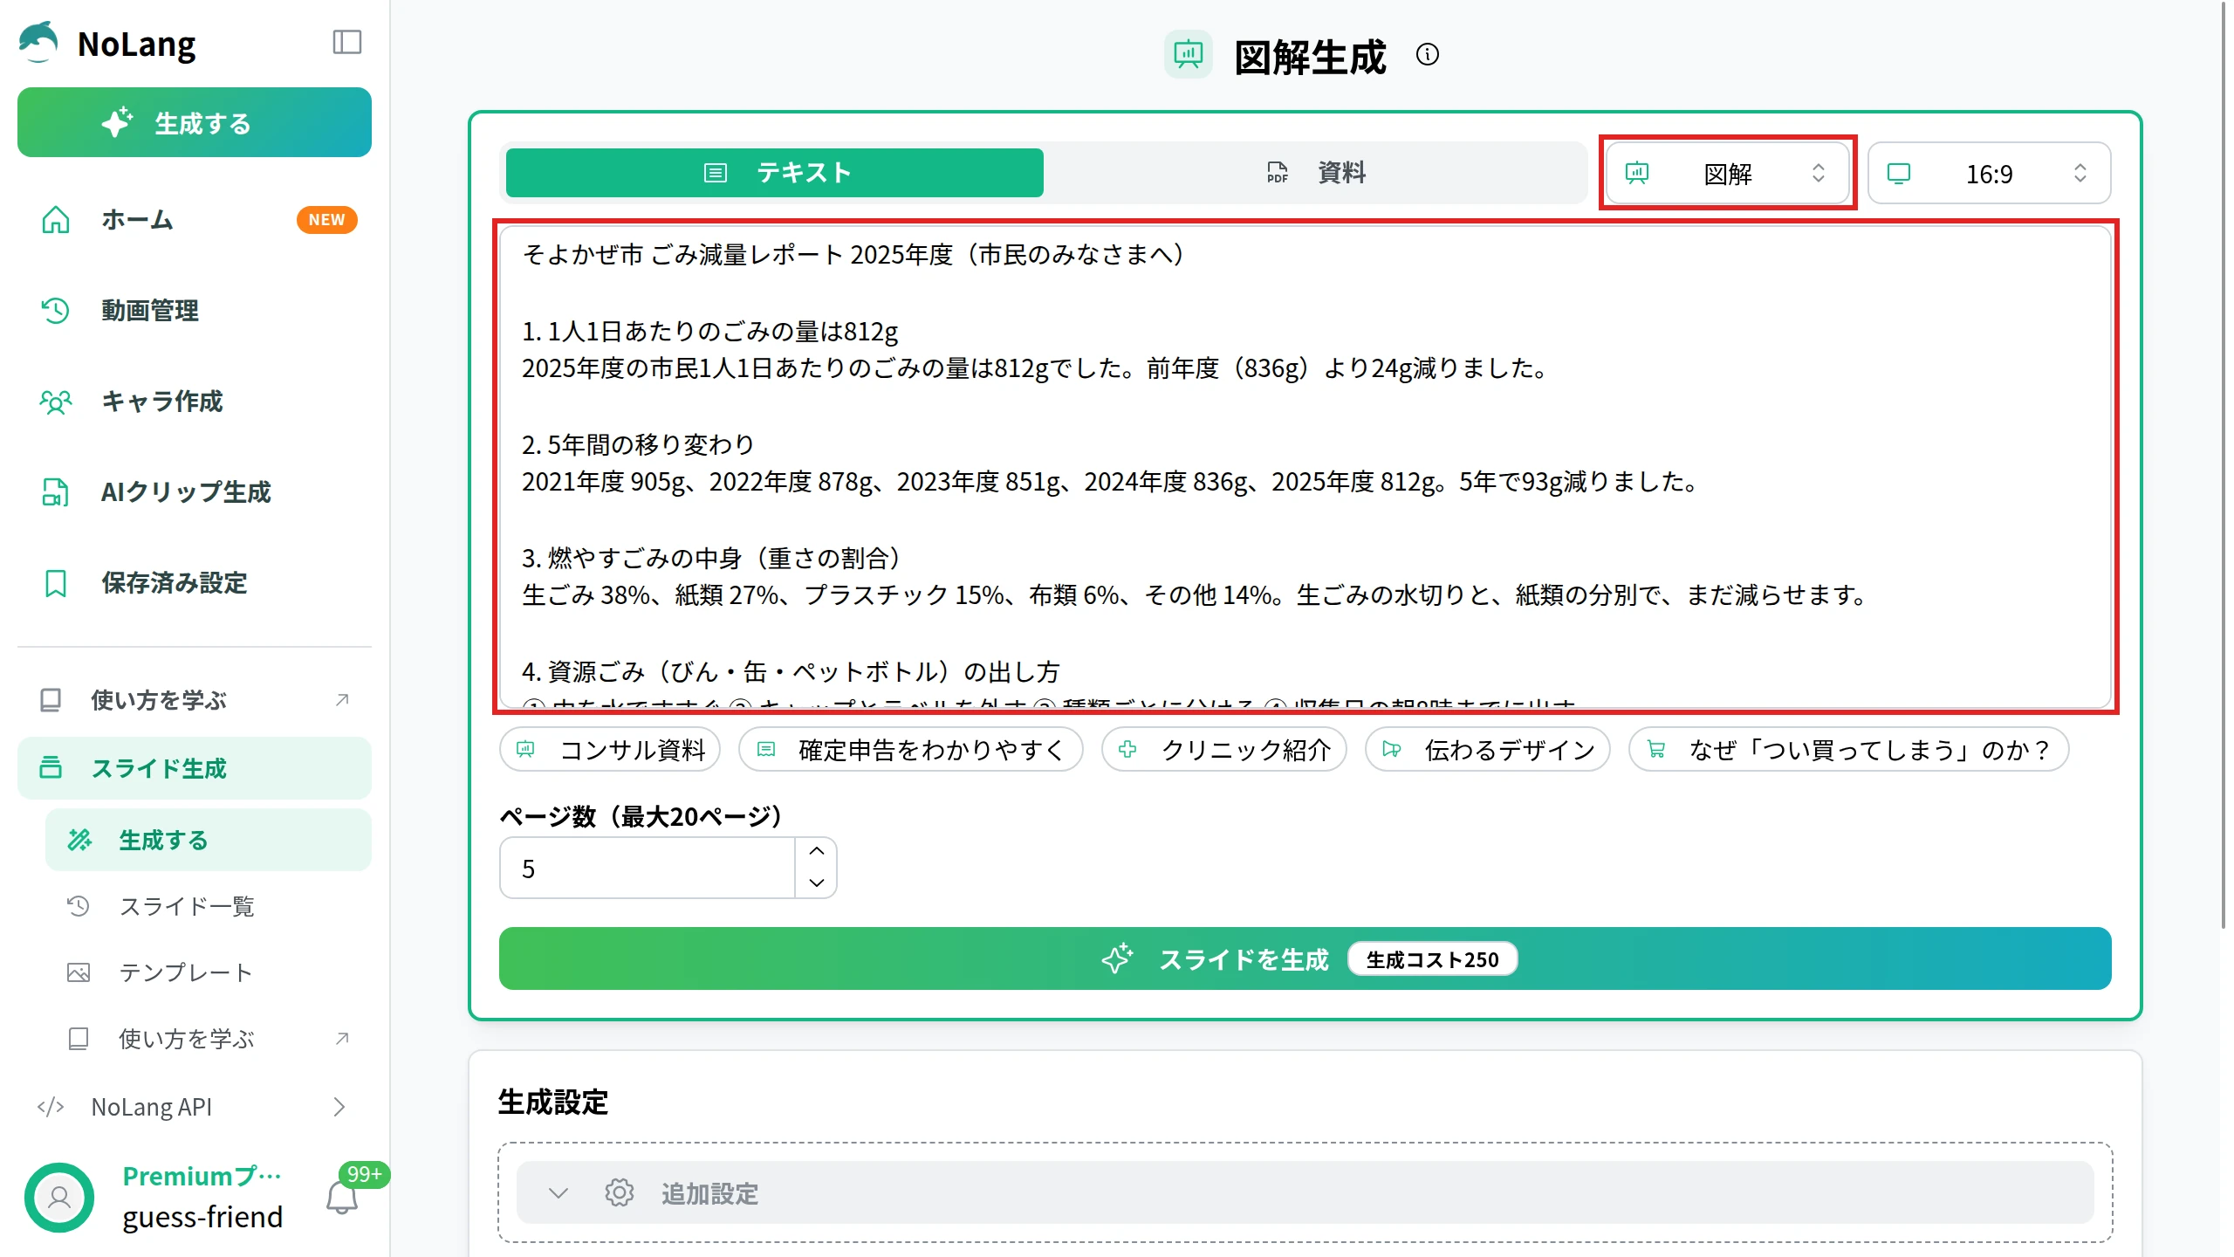This screenshot has height=1257, width=2234.
Task: Open 動画管理 page
Action: (x=195, y=310)
